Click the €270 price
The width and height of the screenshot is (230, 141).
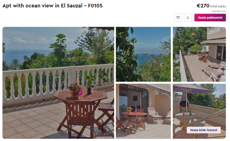coord(203,6)
